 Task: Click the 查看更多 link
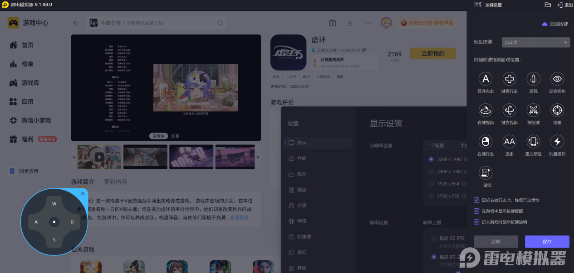(239, 218)
